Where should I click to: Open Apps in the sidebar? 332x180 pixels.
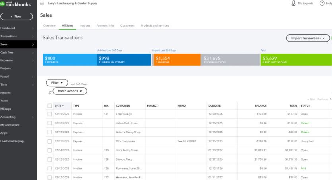[x=4, y=133]
